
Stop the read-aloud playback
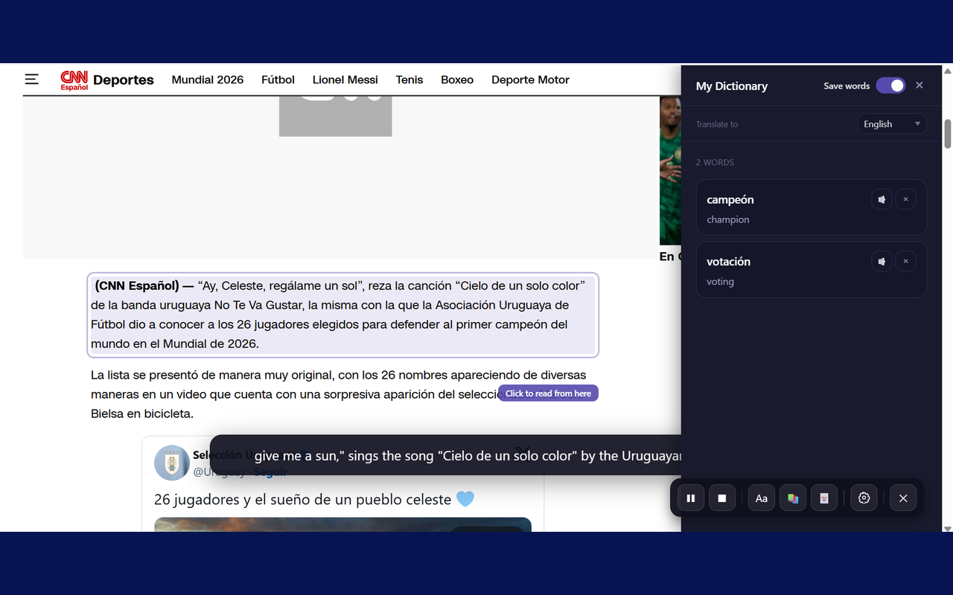(722, 498)
